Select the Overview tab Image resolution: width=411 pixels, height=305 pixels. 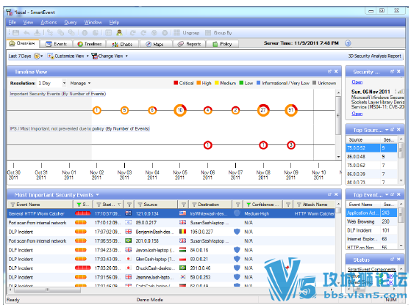pos(23,43)
